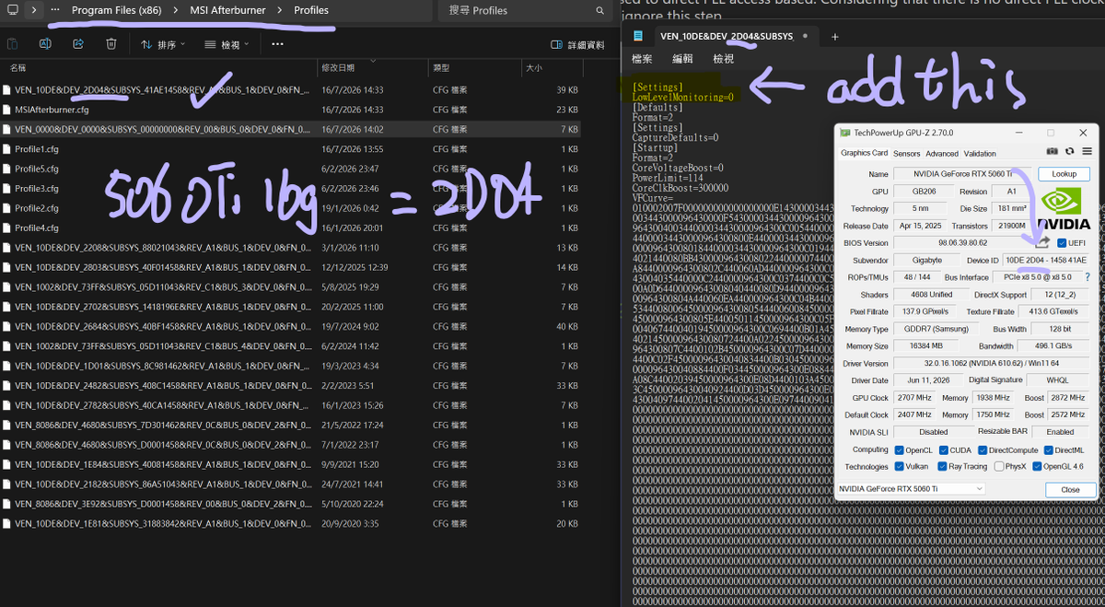1105x607 pixels.
Task: Open the GPU selector dropdown RTX 5060 Ti
Action: point(911,489)
